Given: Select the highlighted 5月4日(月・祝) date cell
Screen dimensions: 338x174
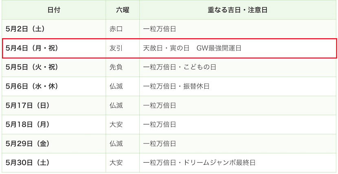Looking at the screenshot, I should tap(54, 48).
